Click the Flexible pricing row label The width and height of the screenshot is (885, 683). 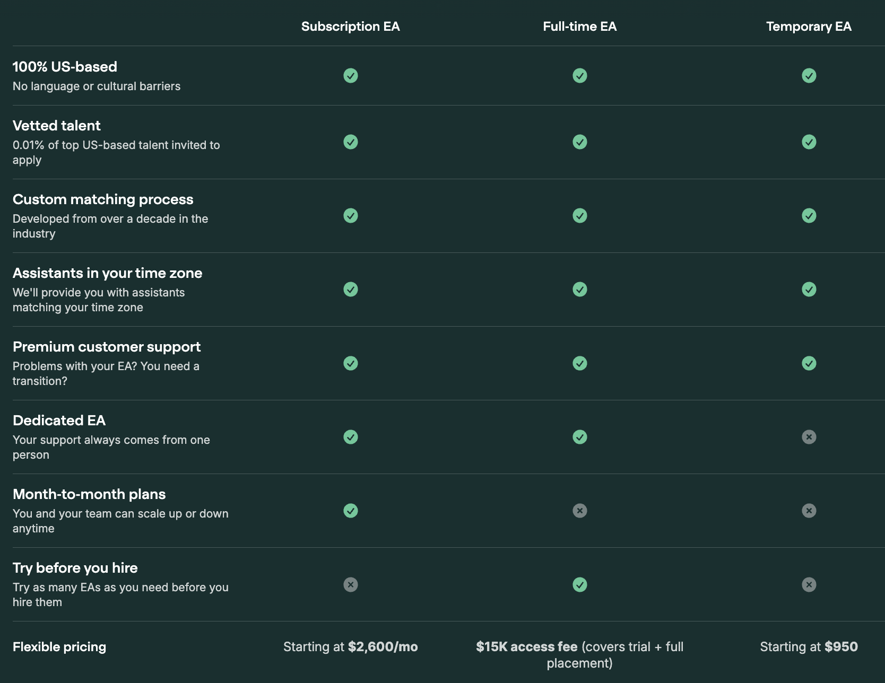pyautogui.click(x=59, y=647)
